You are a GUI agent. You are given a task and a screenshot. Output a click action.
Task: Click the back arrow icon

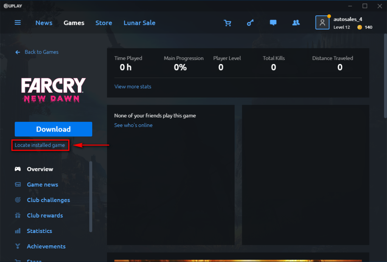pyautogui.click(x=17, y=52)
